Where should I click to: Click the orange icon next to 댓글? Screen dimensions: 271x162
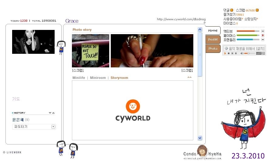tap(232, 10)
